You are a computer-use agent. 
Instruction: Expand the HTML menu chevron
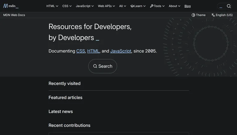57,6
